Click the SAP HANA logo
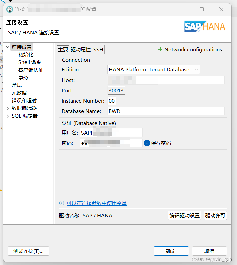Viewport: 237px width, 265px height. (205, 26)
